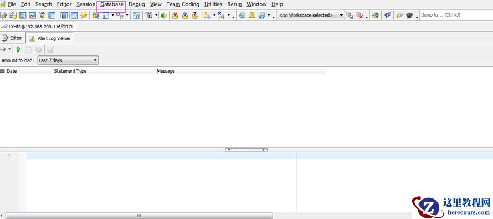Open the Database menu

112,4
